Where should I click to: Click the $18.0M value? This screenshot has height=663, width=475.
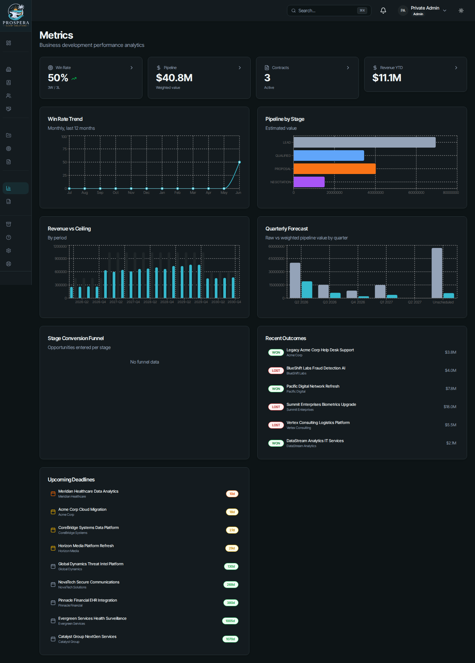(450, 407)
